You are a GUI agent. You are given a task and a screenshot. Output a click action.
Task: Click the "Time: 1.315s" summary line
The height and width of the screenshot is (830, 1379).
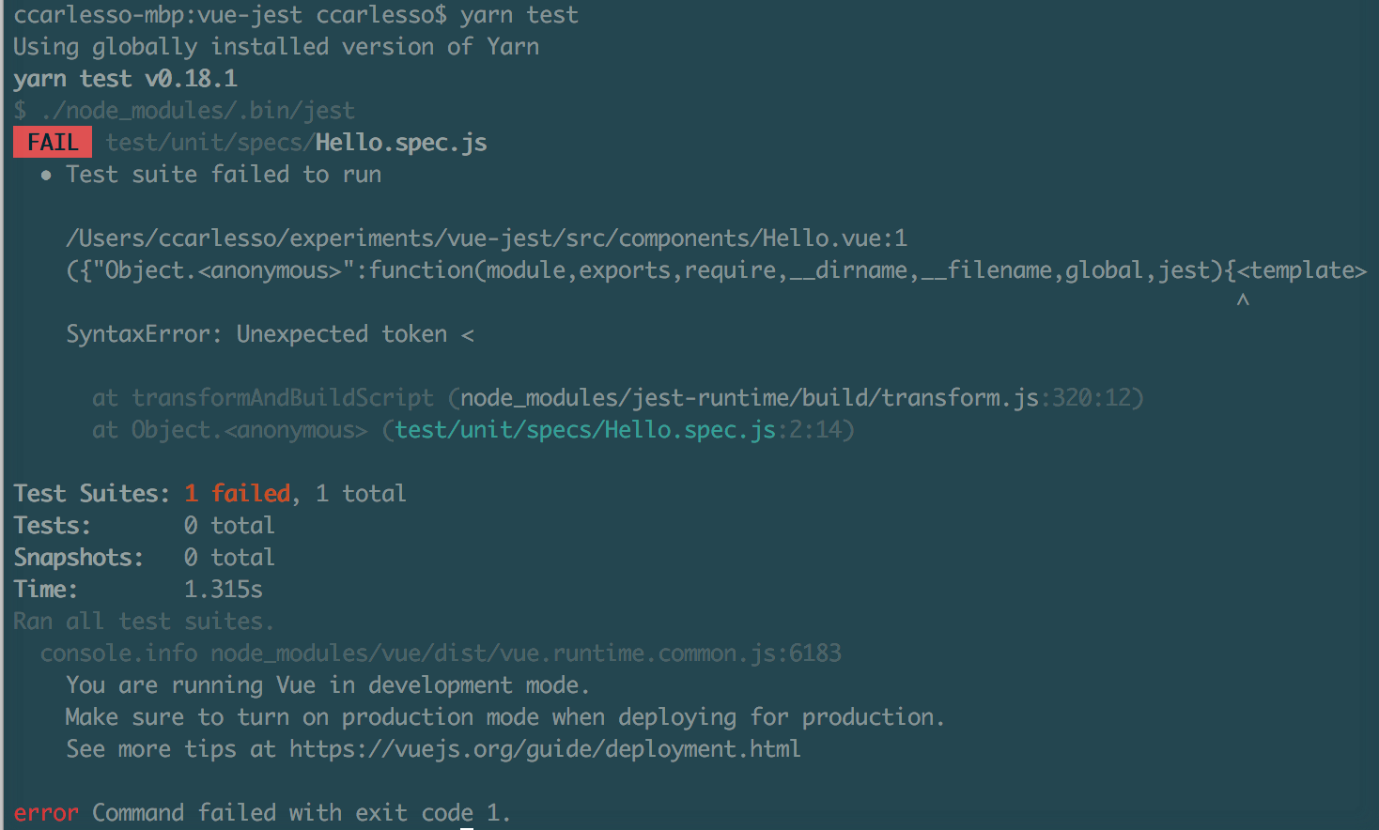click(x=138, y=590)
